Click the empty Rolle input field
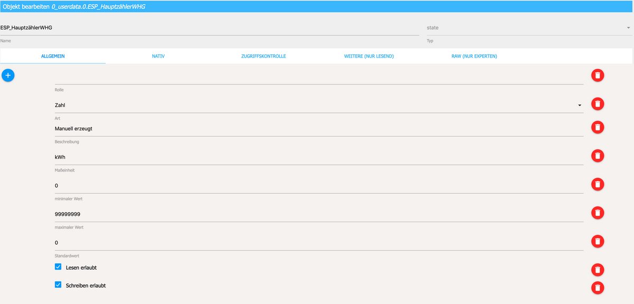The width and height of the screenshot is (634, 304). 319,77
